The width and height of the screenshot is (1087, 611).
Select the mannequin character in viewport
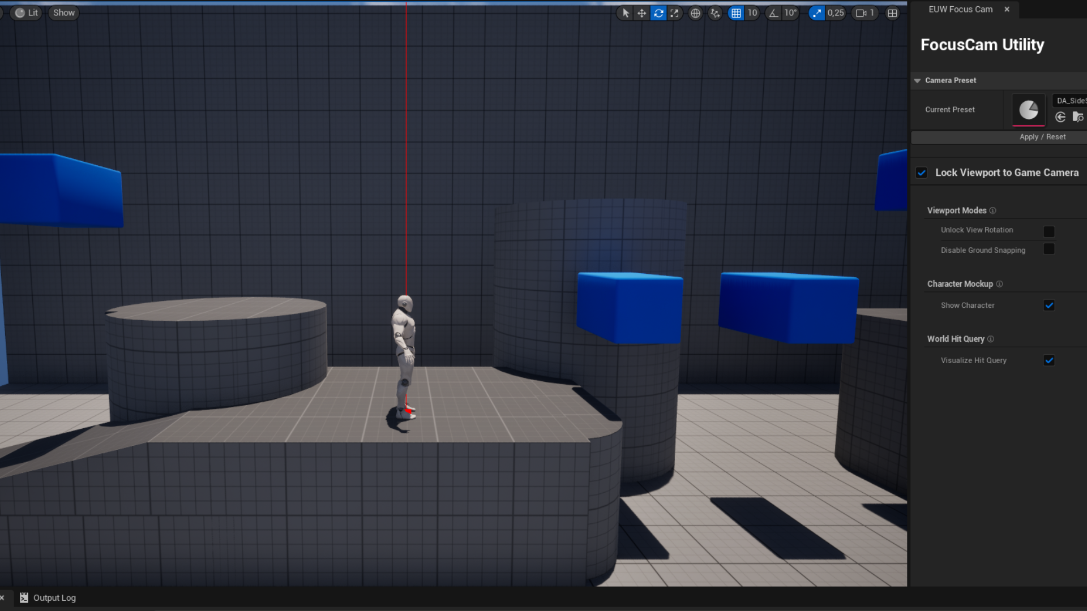click(404, 356)
